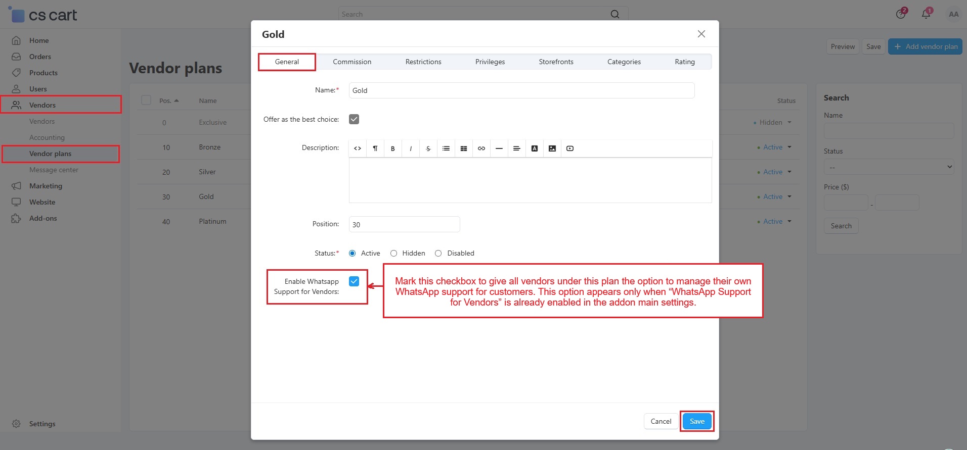Apply bold formatting in description editor
967x450 pixels.
click(392, 148)
